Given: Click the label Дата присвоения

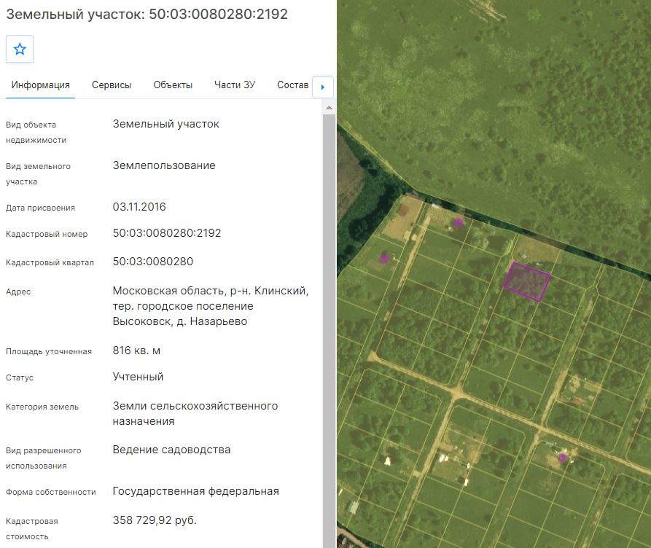Looking at the screenshot, I should 40,208.
